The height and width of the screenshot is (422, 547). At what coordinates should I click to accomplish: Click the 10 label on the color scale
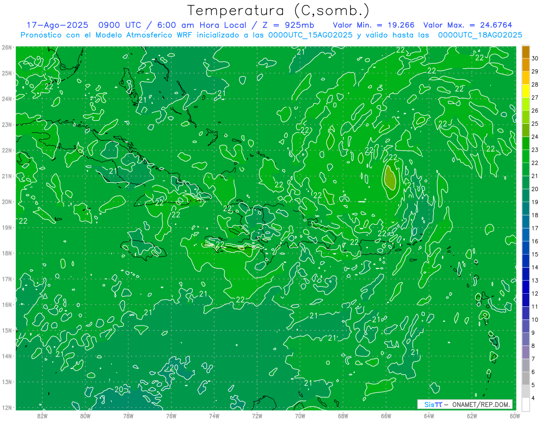coord(535,320)
